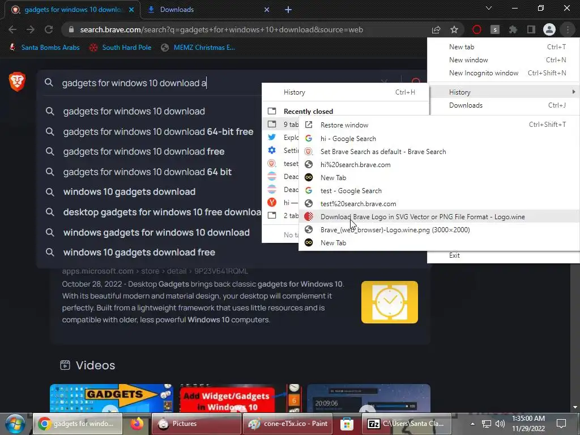This screenshot has width=580, height=435.
Task: Open the notification center icon
Action: 561,424
